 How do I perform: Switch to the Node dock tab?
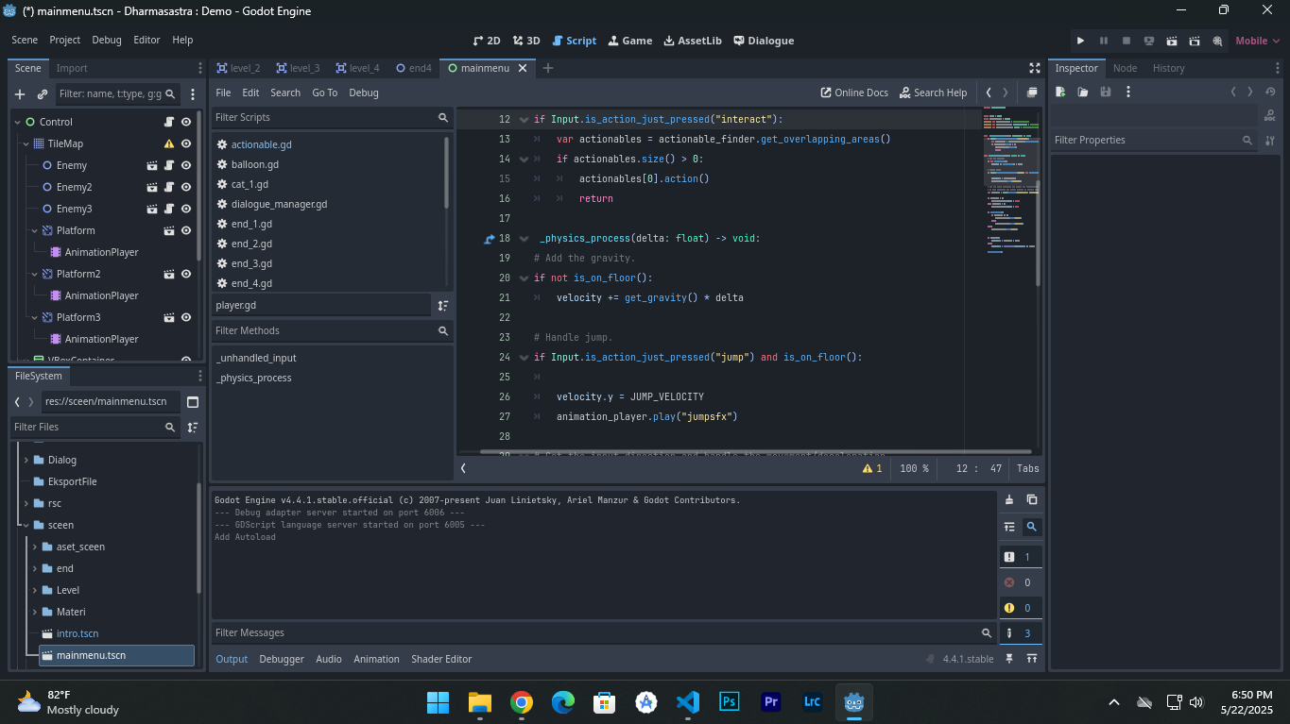[x=1125, y=68]
